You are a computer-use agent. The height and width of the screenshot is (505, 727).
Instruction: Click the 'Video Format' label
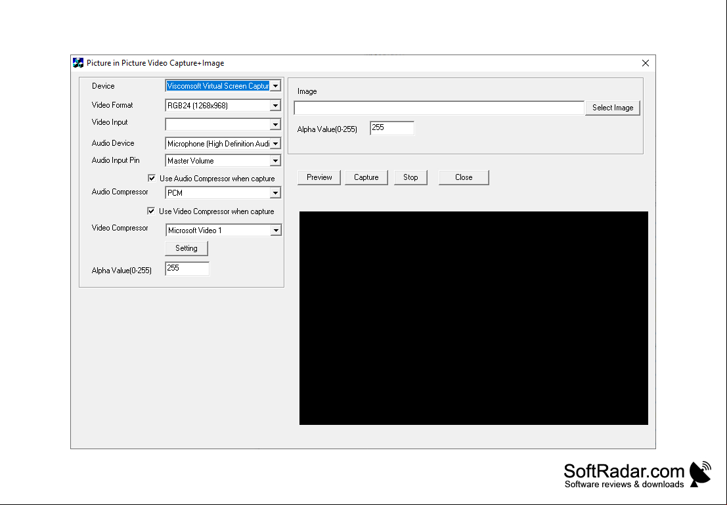pos(112,105)
